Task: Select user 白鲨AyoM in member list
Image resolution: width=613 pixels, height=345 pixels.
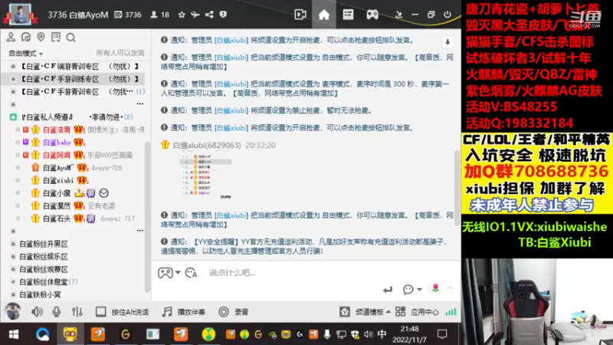Action: tap(58, 167)
